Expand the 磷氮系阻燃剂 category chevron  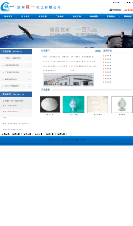click(30, 79)
